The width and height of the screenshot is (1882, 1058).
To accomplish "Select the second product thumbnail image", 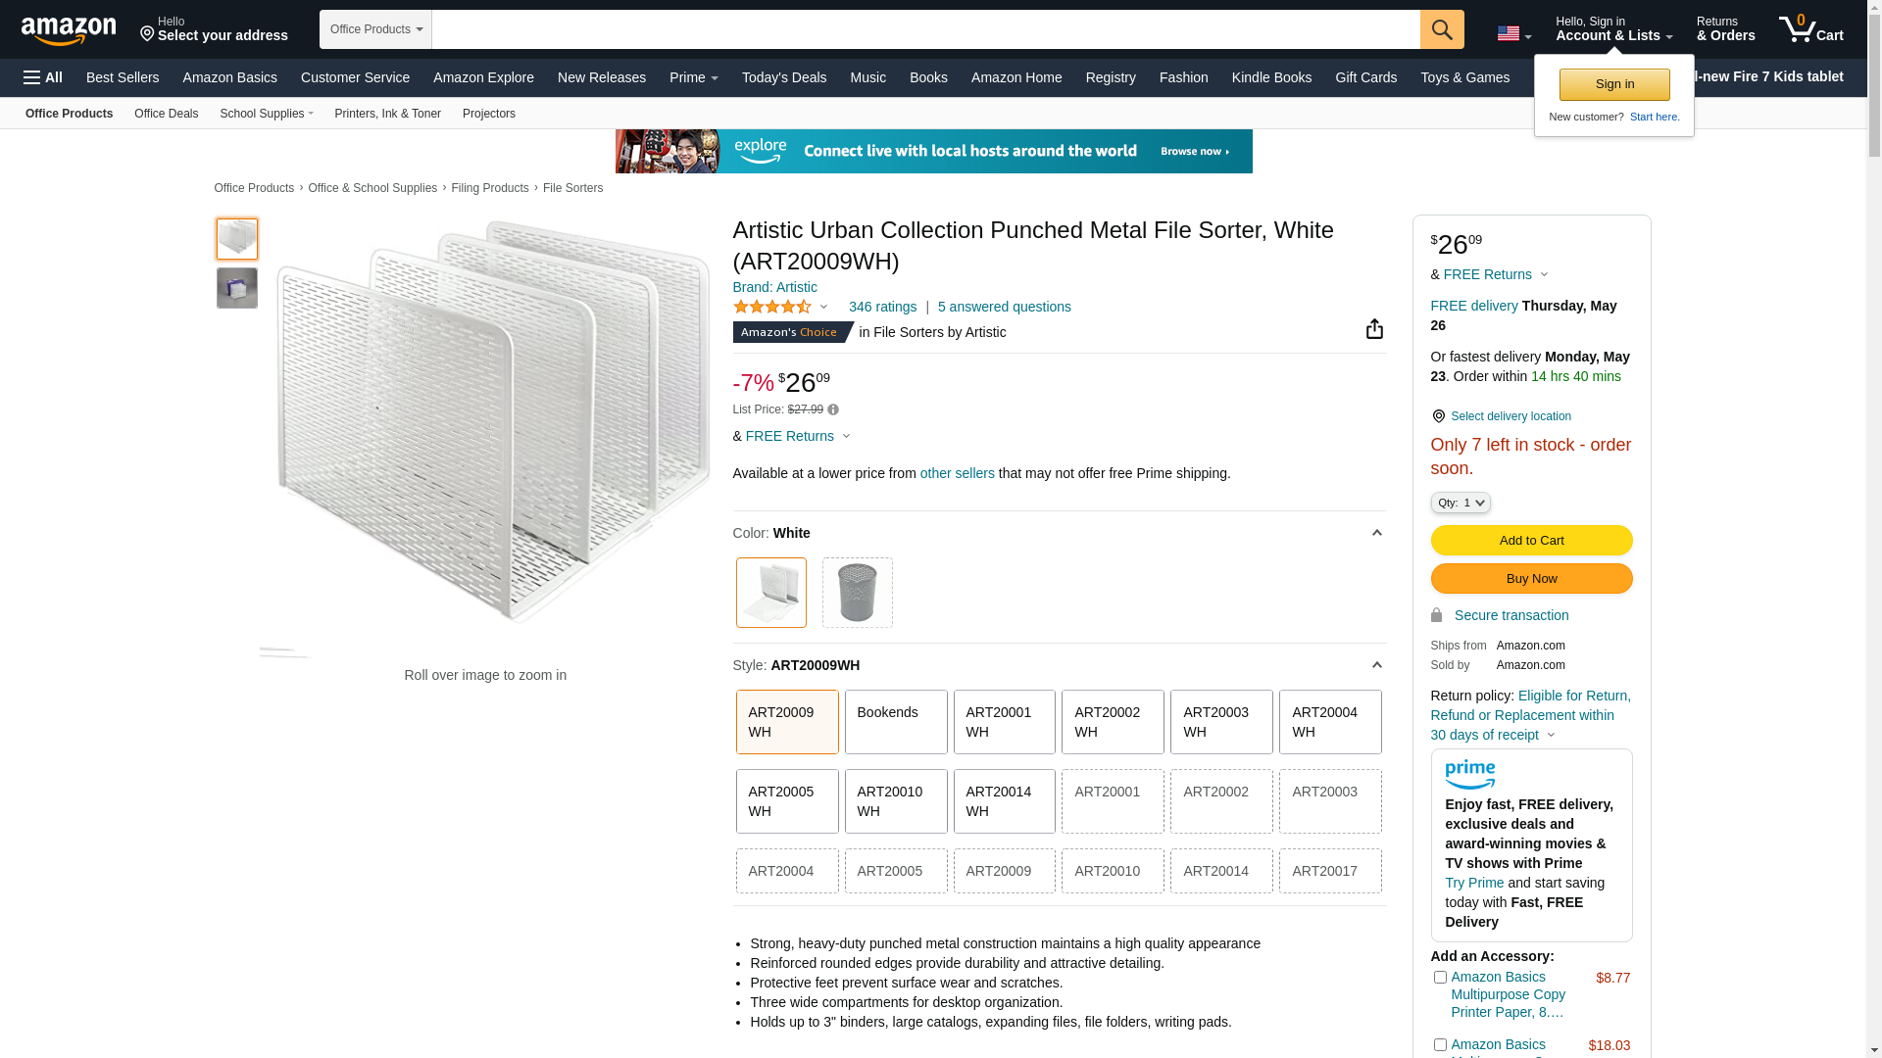I will coord(237,289).
